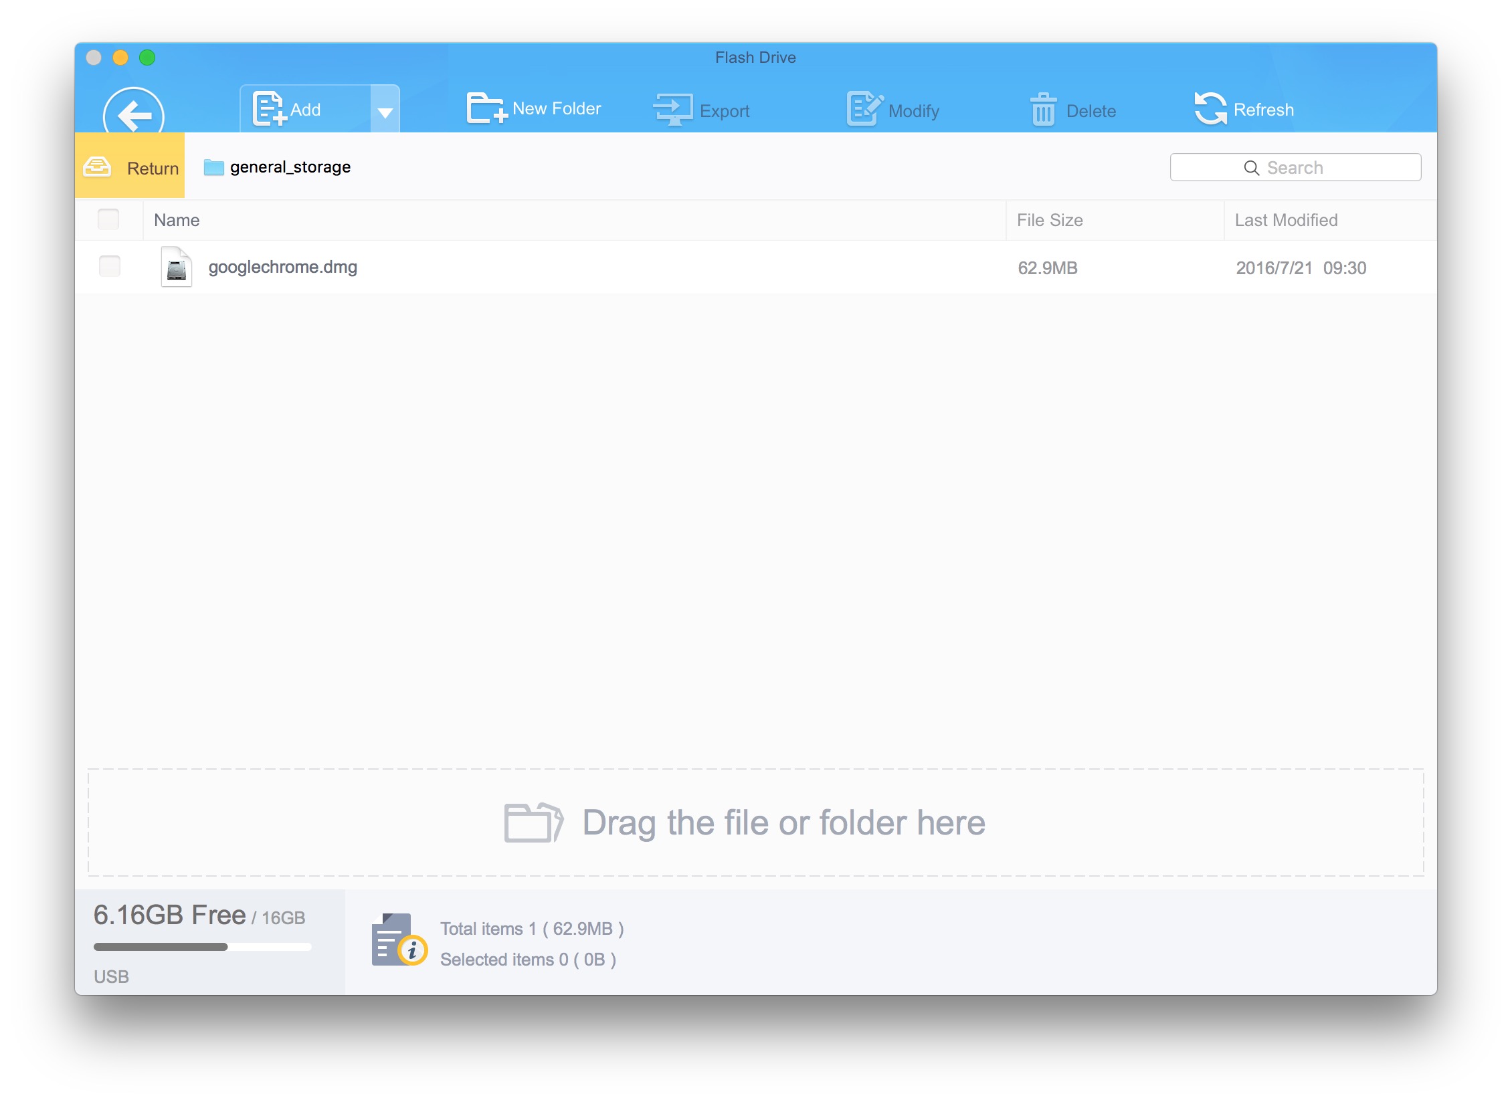
Task: Click the Modify pencil icon
Action: tap(864, 109)
